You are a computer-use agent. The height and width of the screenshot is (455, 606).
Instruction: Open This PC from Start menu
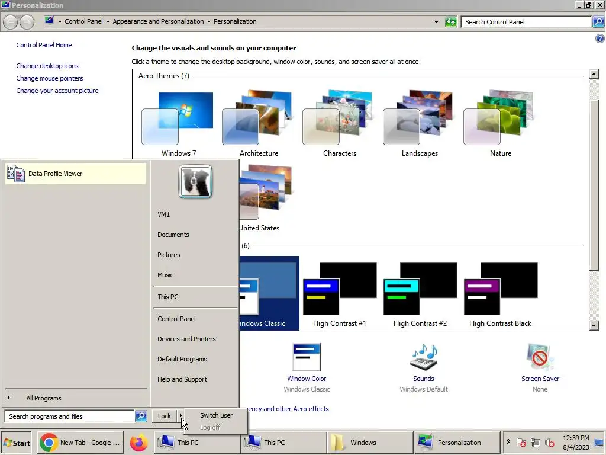point(167,297)
